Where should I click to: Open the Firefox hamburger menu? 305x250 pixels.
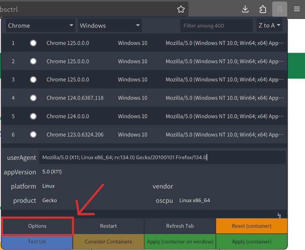(x=296, y=9)
